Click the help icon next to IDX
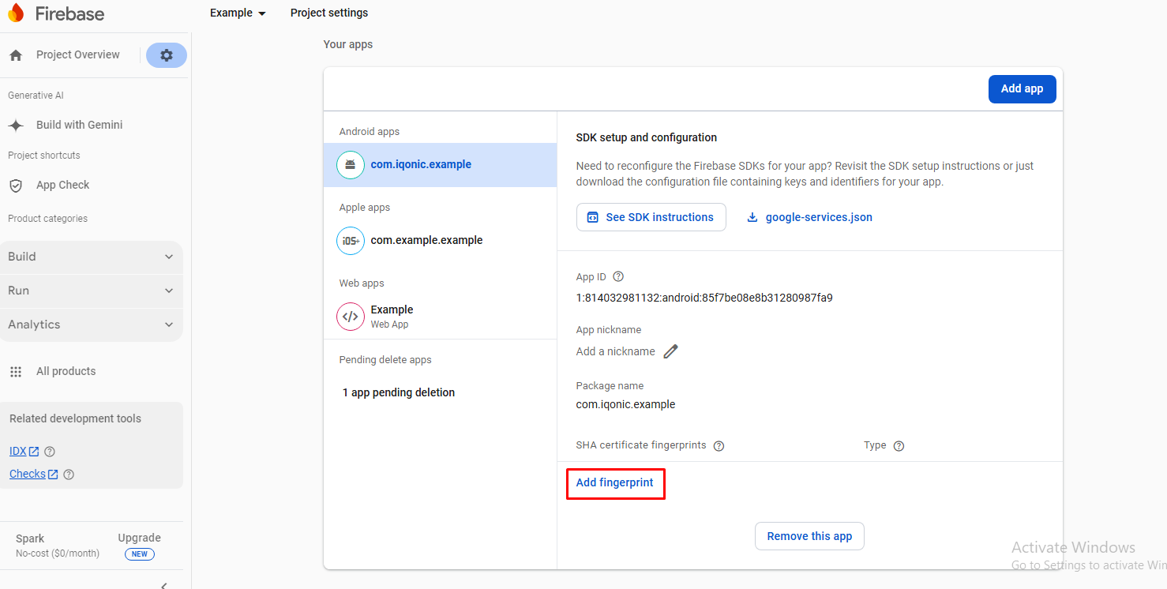This screenshot has width=1167, height=589. click(x=50, y=452)
